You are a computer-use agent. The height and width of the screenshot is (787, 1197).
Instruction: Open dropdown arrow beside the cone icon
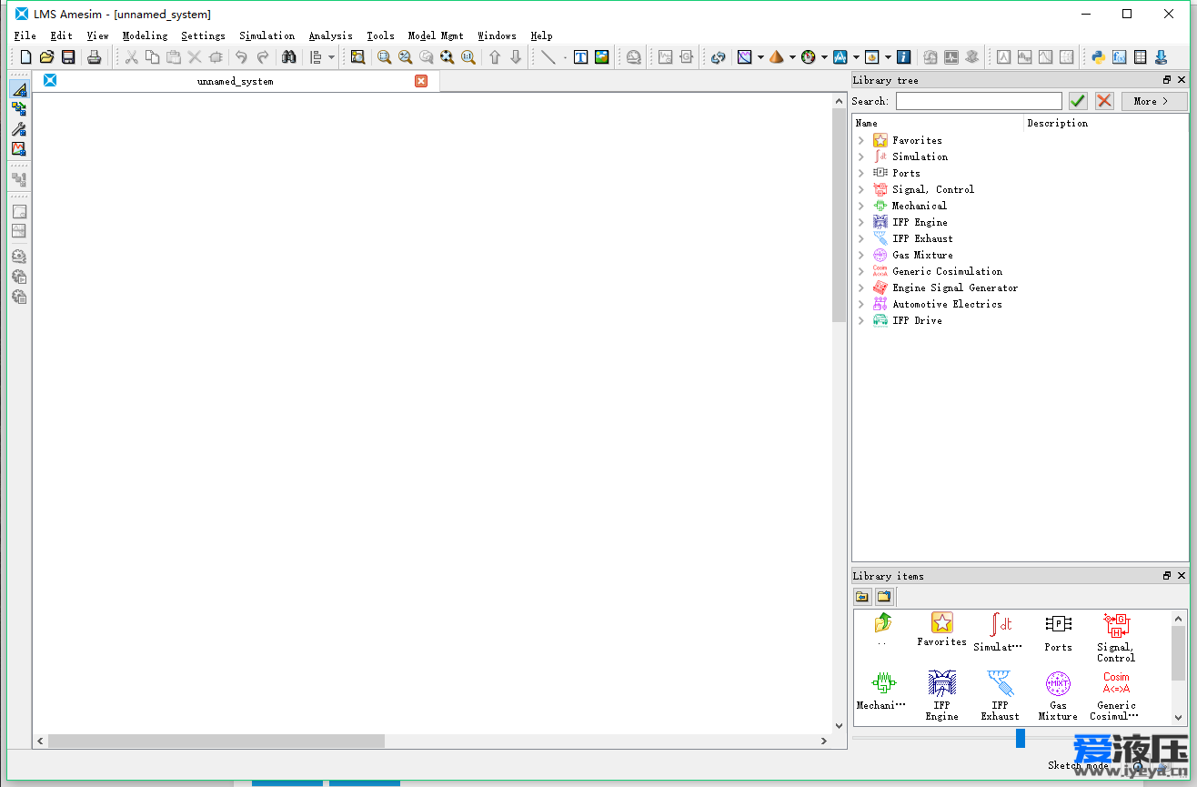point(792,57)
